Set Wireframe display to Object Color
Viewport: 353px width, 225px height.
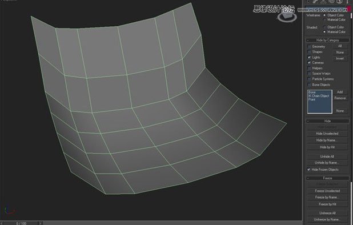324,15
